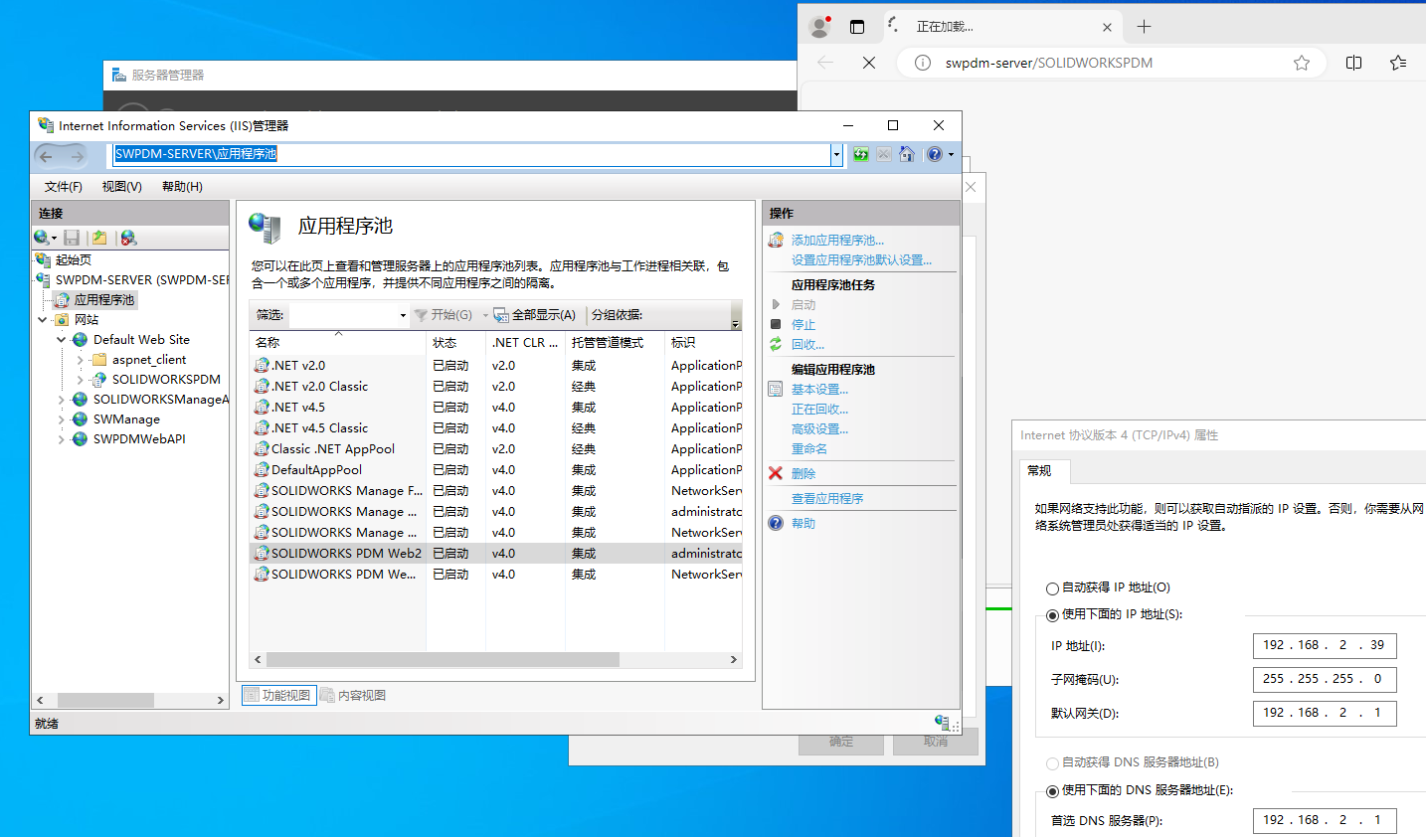View site information icon in Edge address bar
The height and width of the screenshot is (837, 1426).
click(923, 63)
